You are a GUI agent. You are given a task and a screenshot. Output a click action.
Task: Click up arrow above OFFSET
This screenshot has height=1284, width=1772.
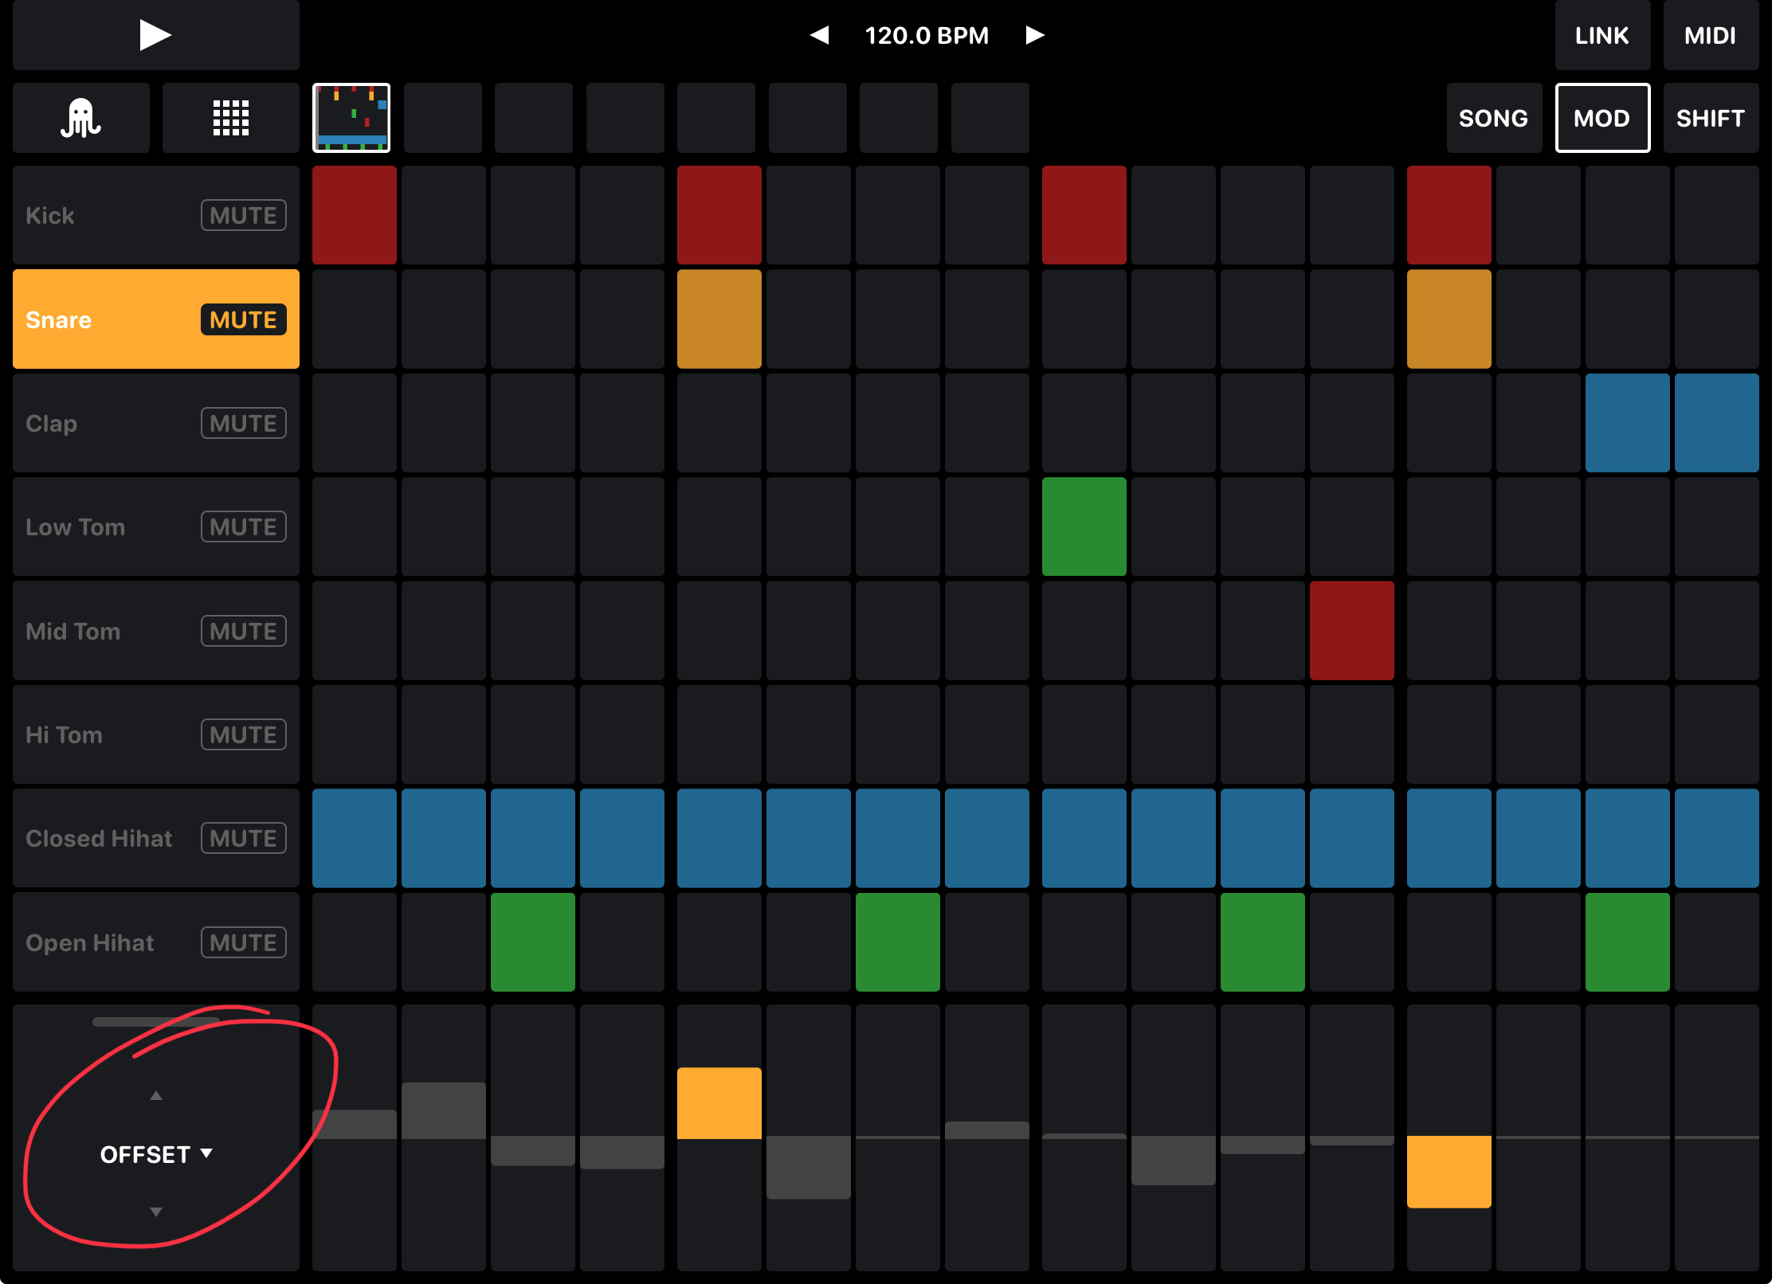click(156, 1096)
